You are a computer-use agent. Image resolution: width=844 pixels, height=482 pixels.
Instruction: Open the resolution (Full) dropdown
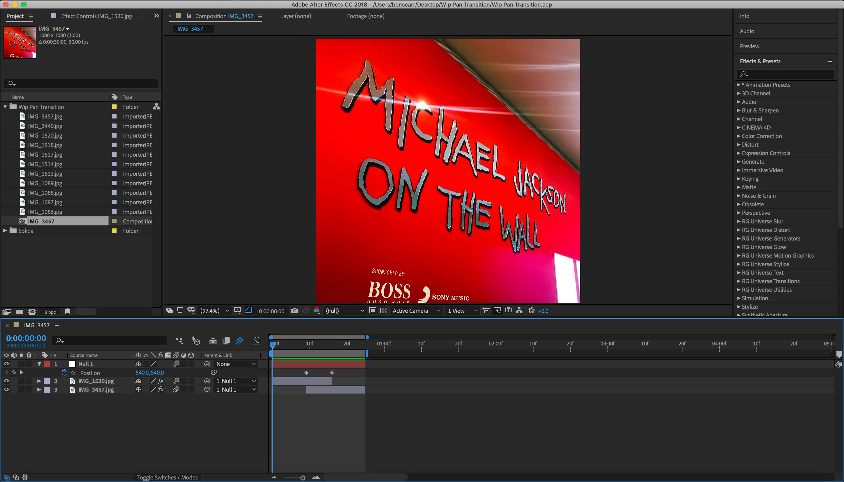point(344,311)
